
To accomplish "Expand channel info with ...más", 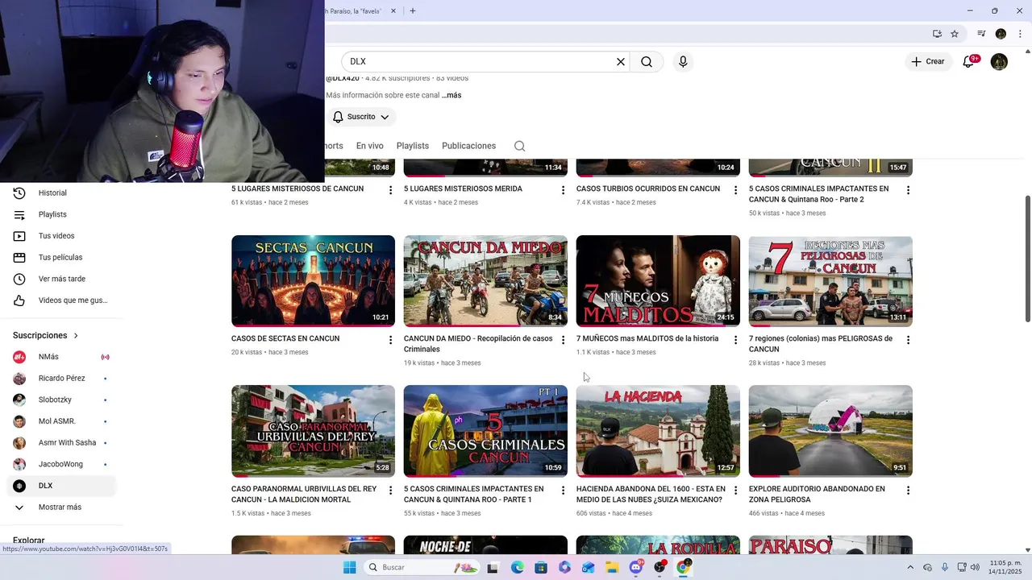I will [451, 95].
